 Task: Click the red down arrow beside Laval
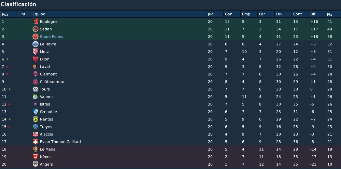pyautogui.click(x=7, y=67)
